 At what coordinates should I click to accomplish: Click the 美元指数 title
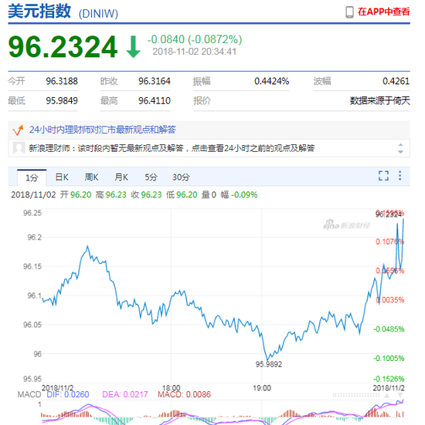pos(39,12)
